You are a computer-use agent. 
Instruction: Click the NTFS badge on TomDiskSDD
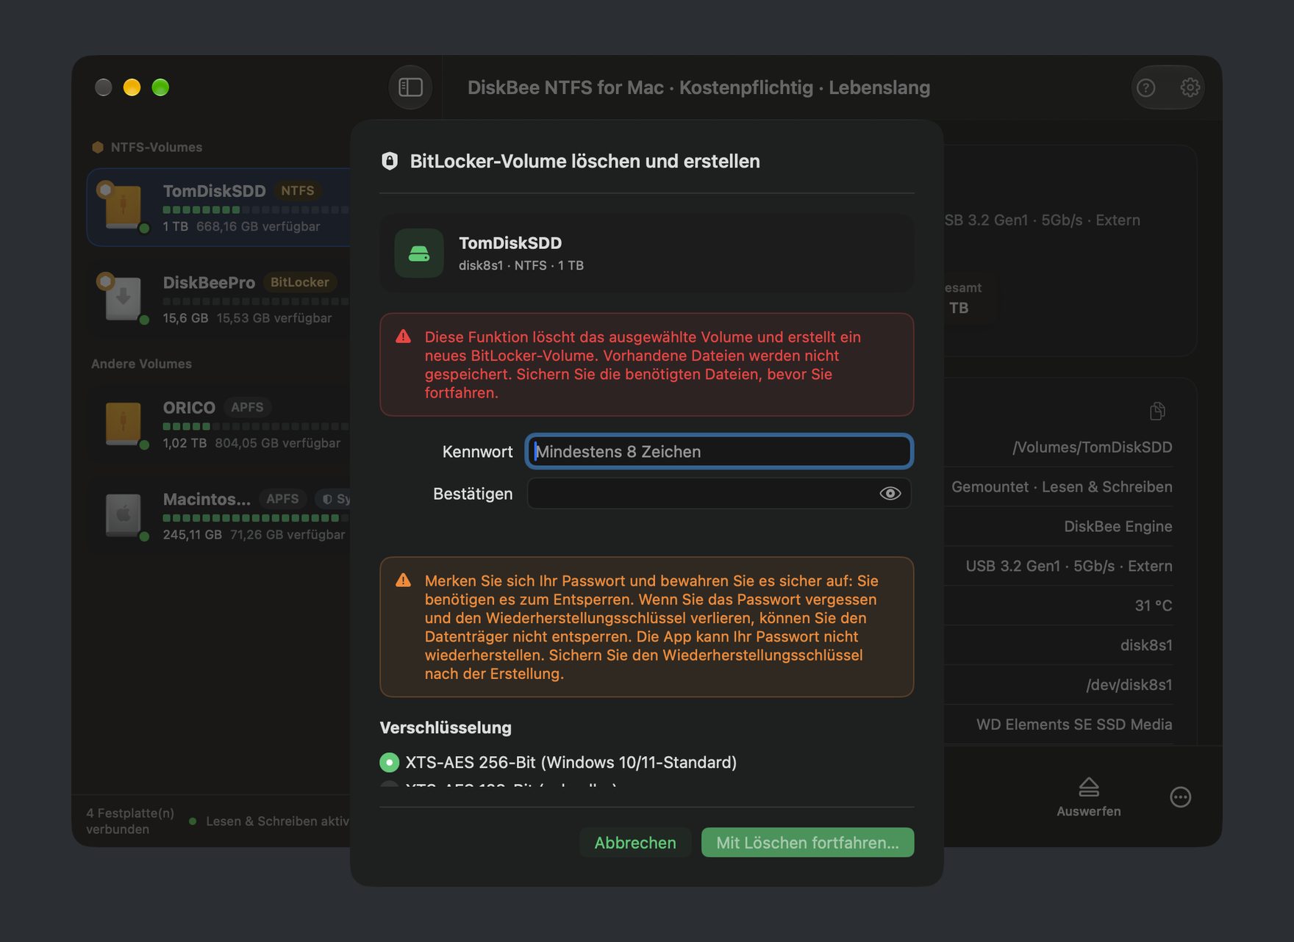298,191
